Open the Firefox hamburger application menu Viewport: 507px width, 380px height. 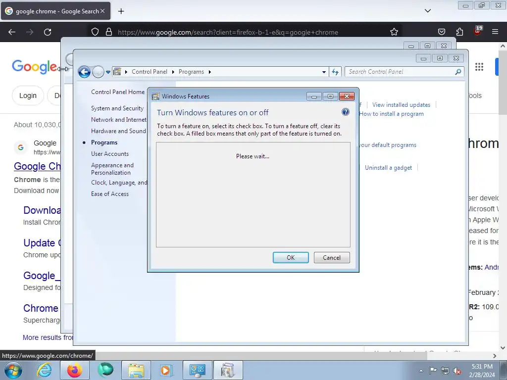pos(495,32)
